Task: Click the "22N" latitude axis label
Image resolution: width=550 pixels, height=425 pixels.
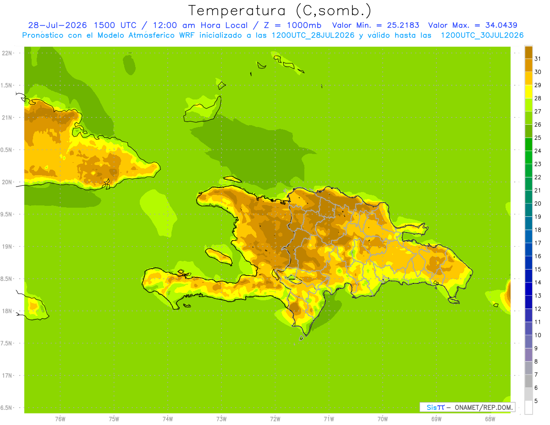Action: pyautogui.click(x=7, y=53)
